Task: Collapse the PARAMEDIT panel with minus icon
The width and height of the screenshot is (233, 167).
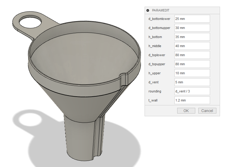Action: [x=148, y=10]
